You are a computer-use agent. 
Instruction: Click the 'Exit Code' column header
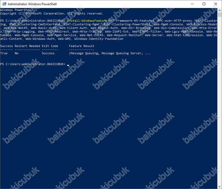click(50, 46)
